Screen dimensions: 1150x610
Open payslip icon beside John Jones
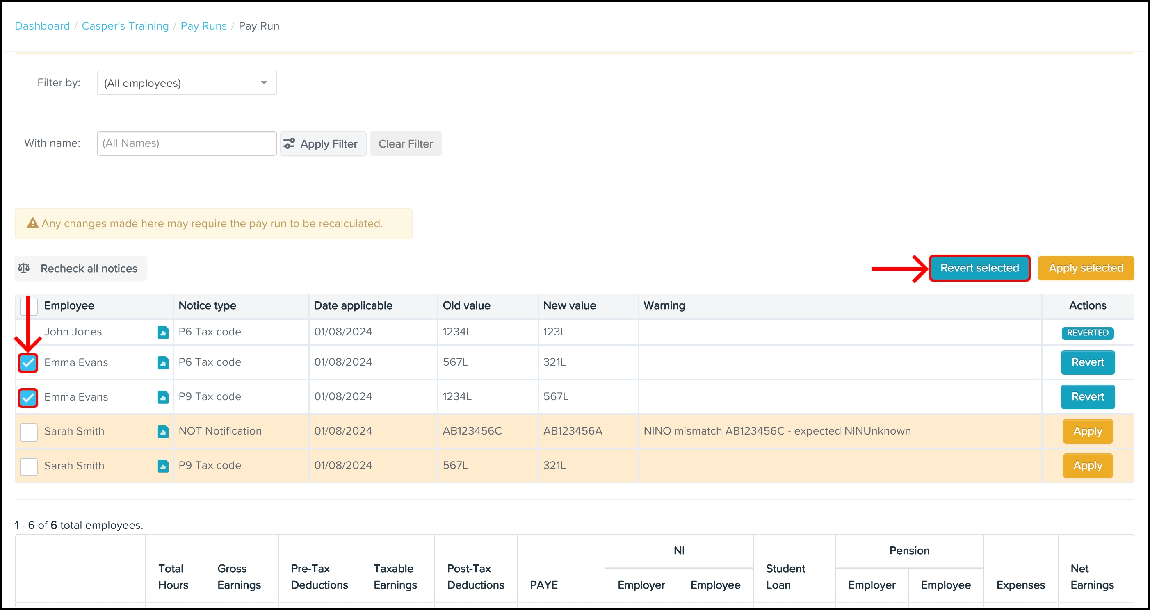(163, 332)
